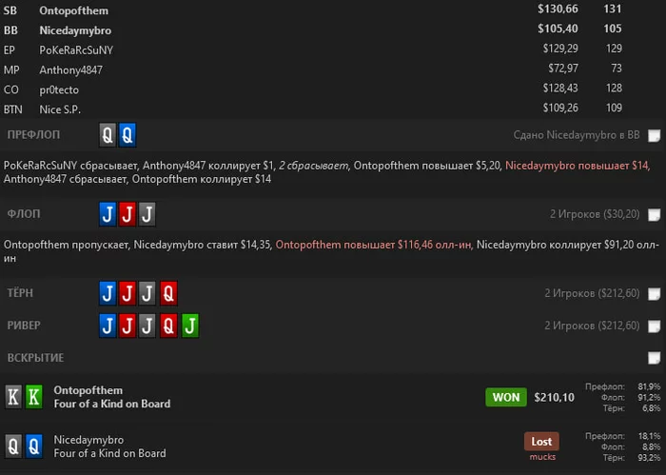
Task: Open the note icon on the Префлоп row
Action: tap(655, 135)
